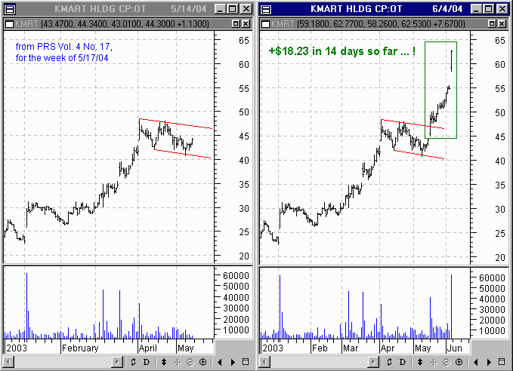Click the vertical rescale arrows icon in the 5/14/04 window
This screenshot has width=513, height=371.
(164, 362)
